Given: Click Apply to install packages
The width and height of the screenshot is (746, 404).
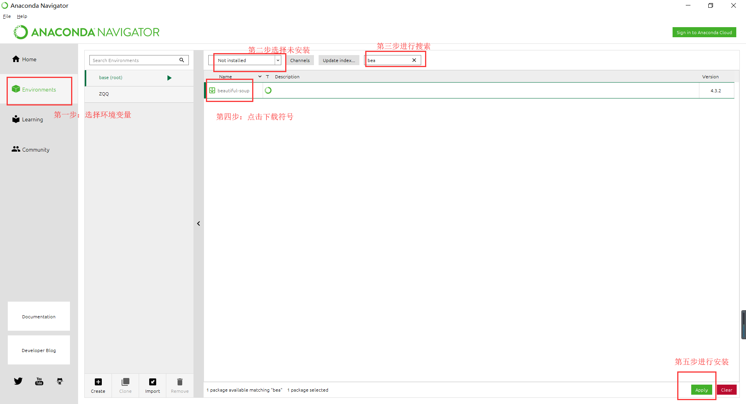Looking at the screenshot, I should (x=701, y=390).
